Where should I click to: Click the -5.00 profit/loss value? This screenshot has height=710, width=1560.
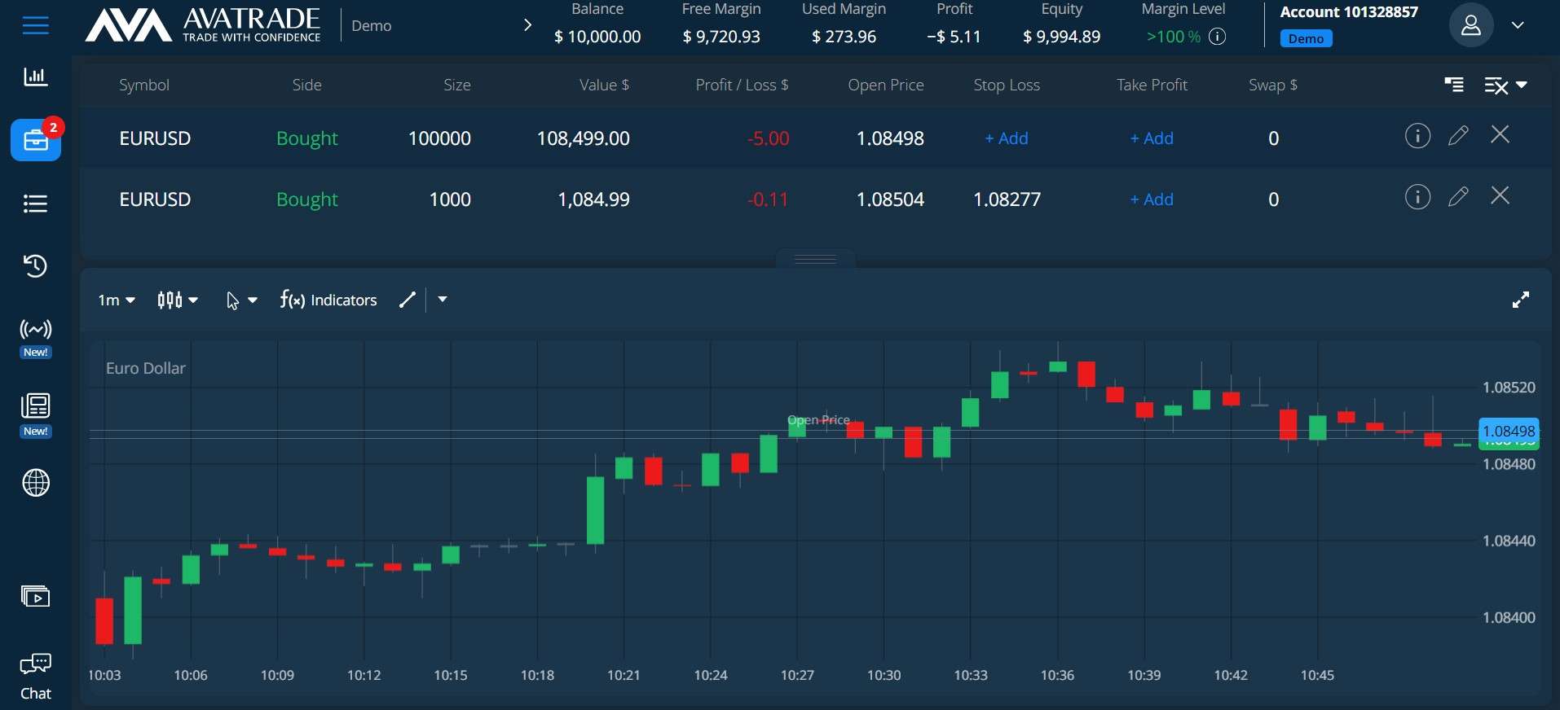[768, 138]
